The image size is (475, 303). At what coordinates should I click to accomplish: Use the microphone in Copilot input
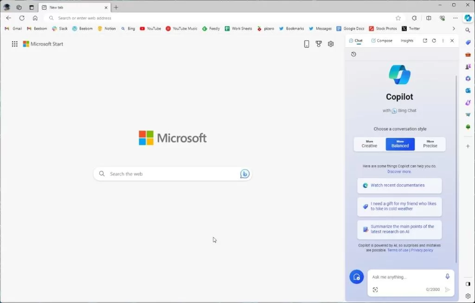tap(448, 277)
